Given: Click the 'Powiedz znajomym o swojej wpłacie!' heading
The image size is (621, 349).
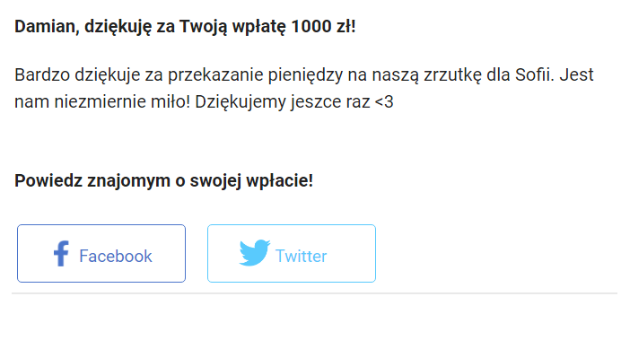Looking at the screenshot, I should click(163, 181).
